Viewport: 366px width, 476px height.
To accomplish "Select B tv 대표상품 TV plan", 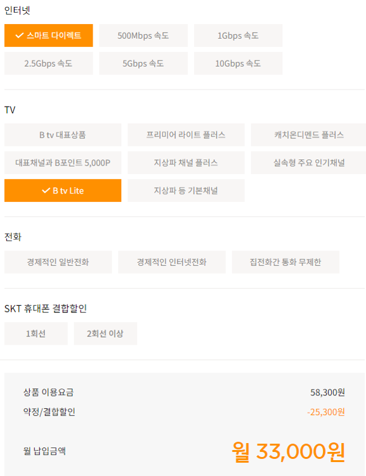I will [63, 135].
